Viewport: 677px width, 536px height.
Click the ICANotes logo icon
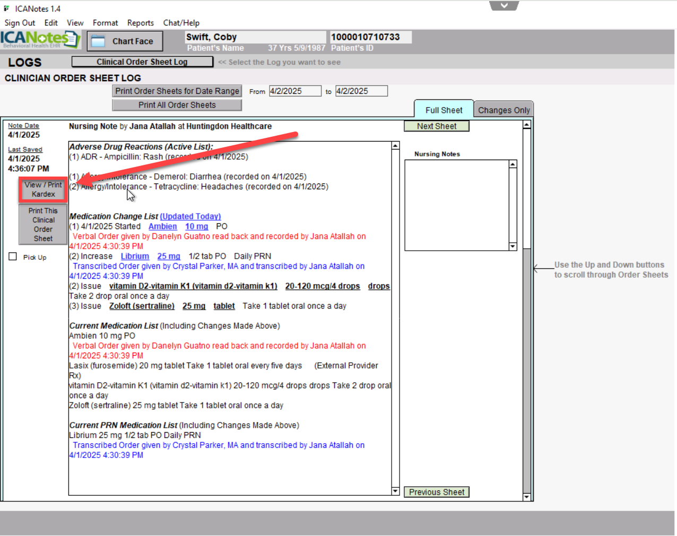(x=40, y=39)
